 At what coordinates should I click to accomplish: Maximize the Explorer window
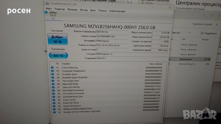211,15
